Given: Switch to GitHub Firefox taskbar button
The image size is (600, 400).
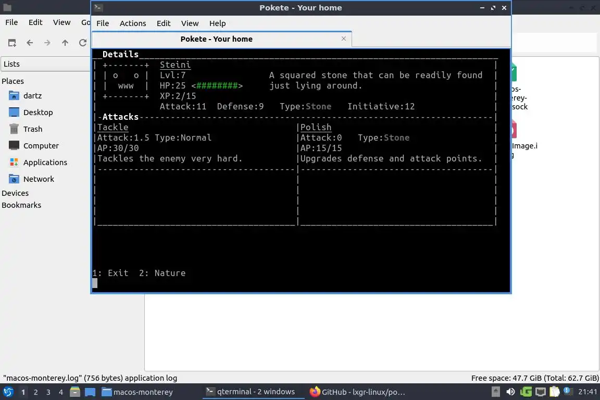Looking at the screenshot, I should coord(357,392).
